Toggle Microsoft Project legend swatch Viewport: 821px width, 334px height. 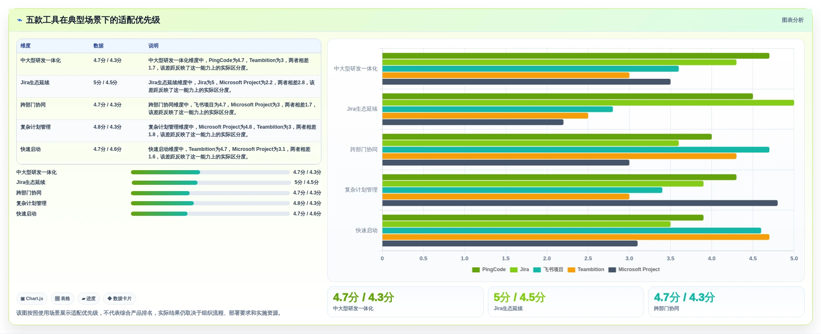click(612, 270)
